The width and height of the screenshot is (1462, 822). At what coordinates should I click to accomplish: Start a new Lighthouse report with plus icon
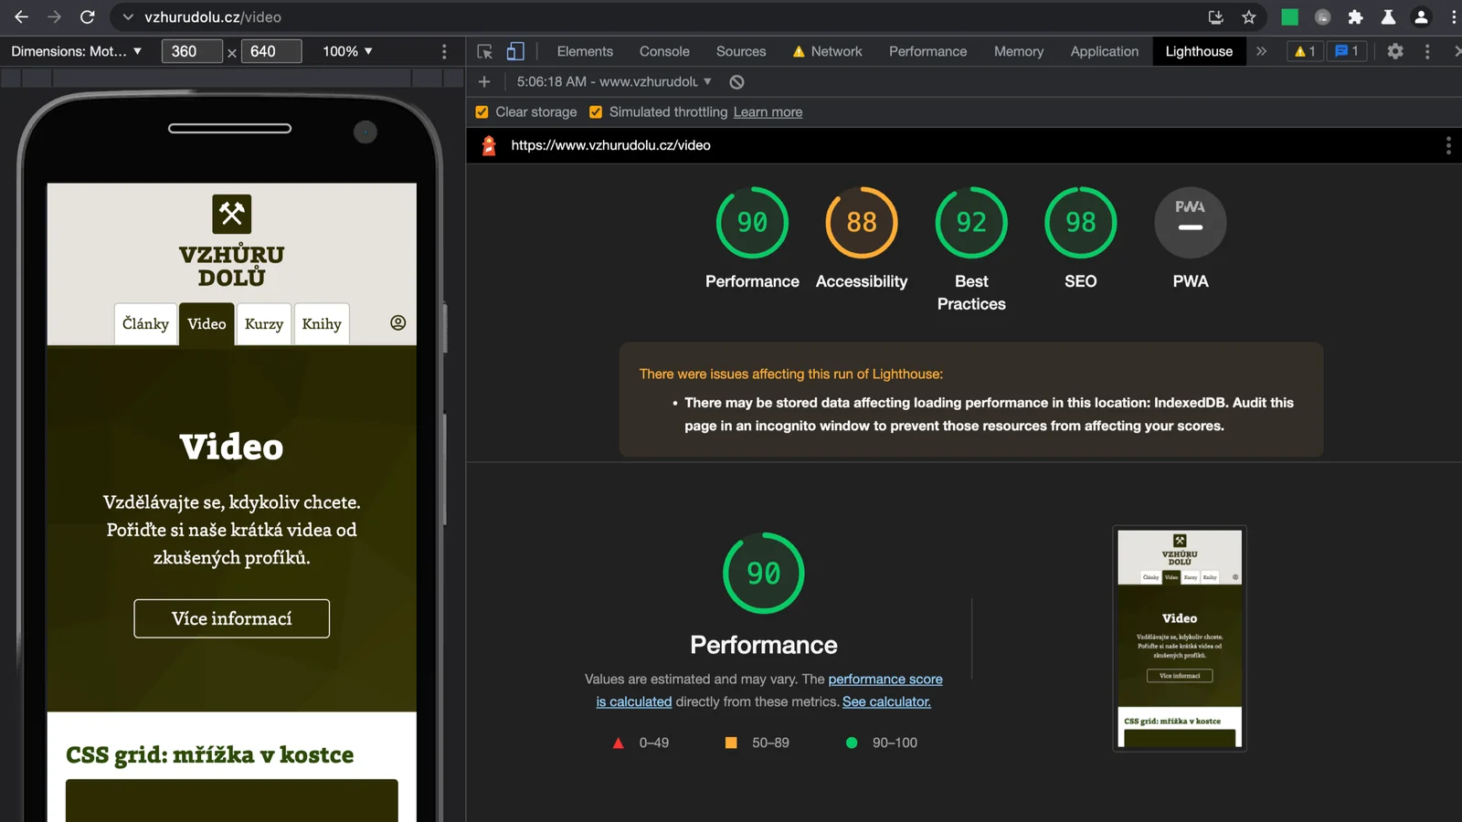click(x=484, y=82)
